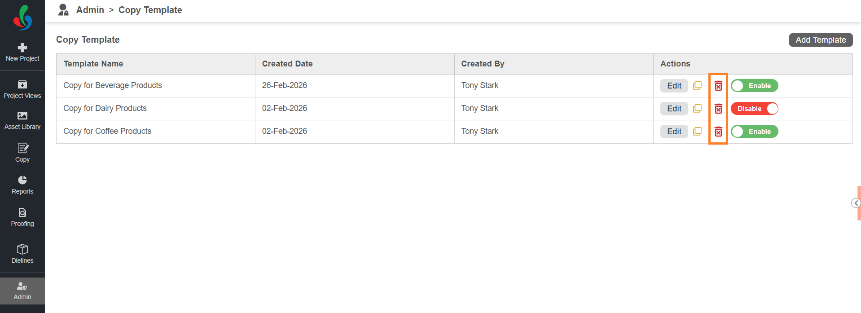Edit the Copy for Dairy Products template
861x313 pixels.
(x=674, y=109)
